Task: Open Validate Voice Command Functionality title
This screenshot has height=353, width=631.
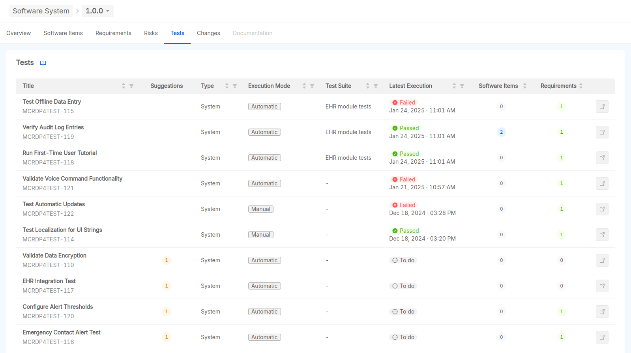Action: point(73,179)
